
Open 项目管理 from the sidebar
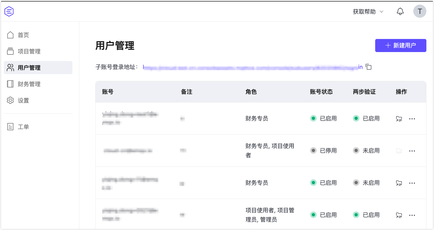pos(29,51)
